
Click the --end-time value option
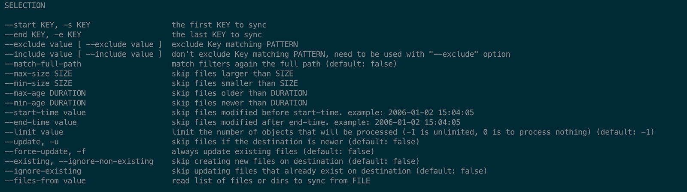point(40,122)
